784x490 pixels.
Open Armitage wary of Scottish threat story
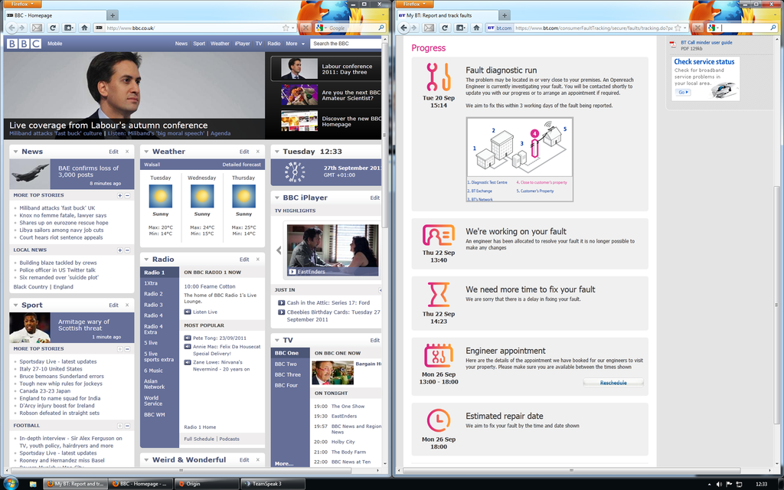pyautogui.click(x=83, y=325)
